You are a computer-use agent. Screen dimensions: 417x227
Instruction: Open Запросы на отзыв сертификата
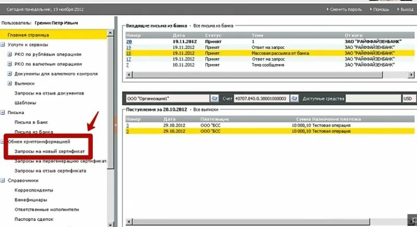pos(50,171)
